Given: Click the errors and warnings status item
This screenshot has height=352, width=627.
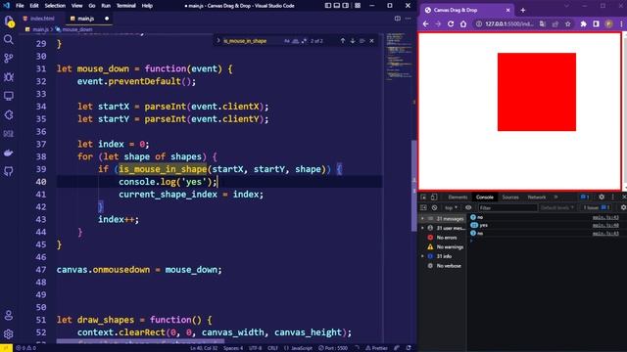Looking at the screenshot, I should pyautogui.click(x=26, y=348).
